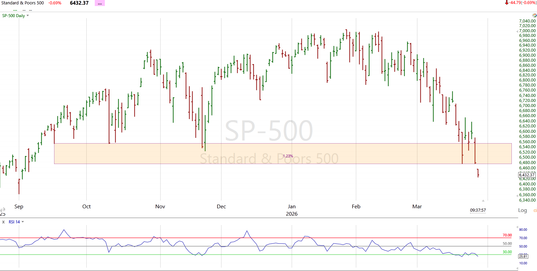Image resolution: width=537 pixels, height=271 pixels.
Task: Toggle the Log scale option
Action: (x=522, y=210)
